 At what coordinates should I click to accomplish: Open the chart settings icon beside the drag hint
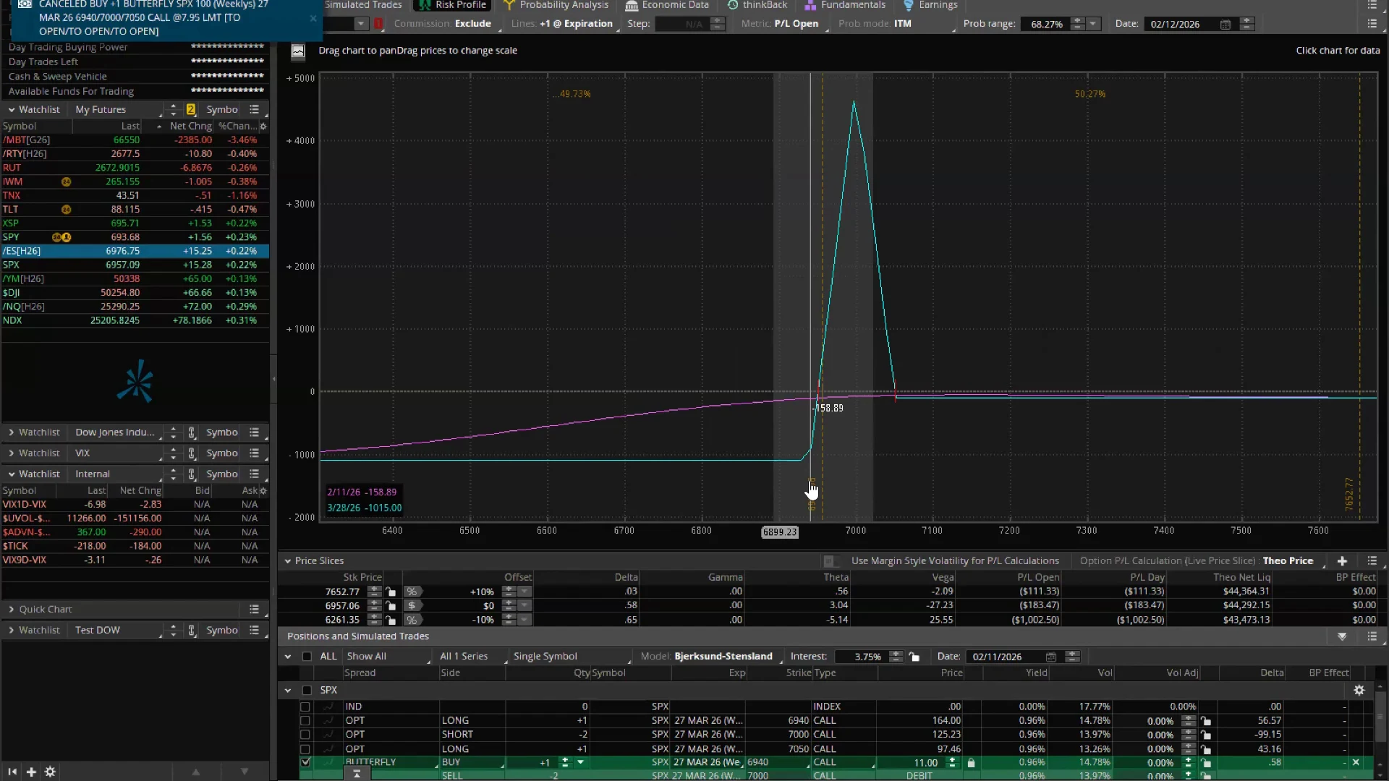tap(297, 51)
